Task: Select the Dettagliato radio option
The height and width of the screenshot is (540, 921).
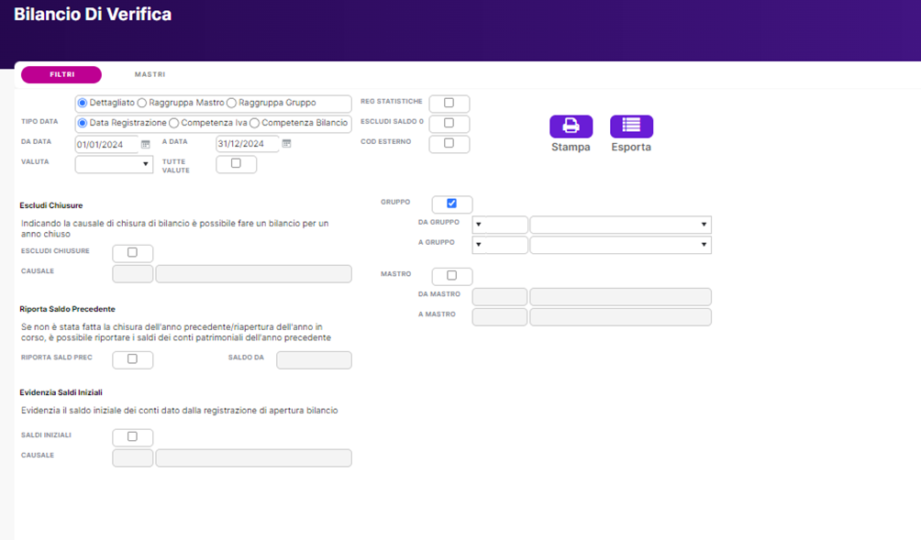Action: coord(83,103)
